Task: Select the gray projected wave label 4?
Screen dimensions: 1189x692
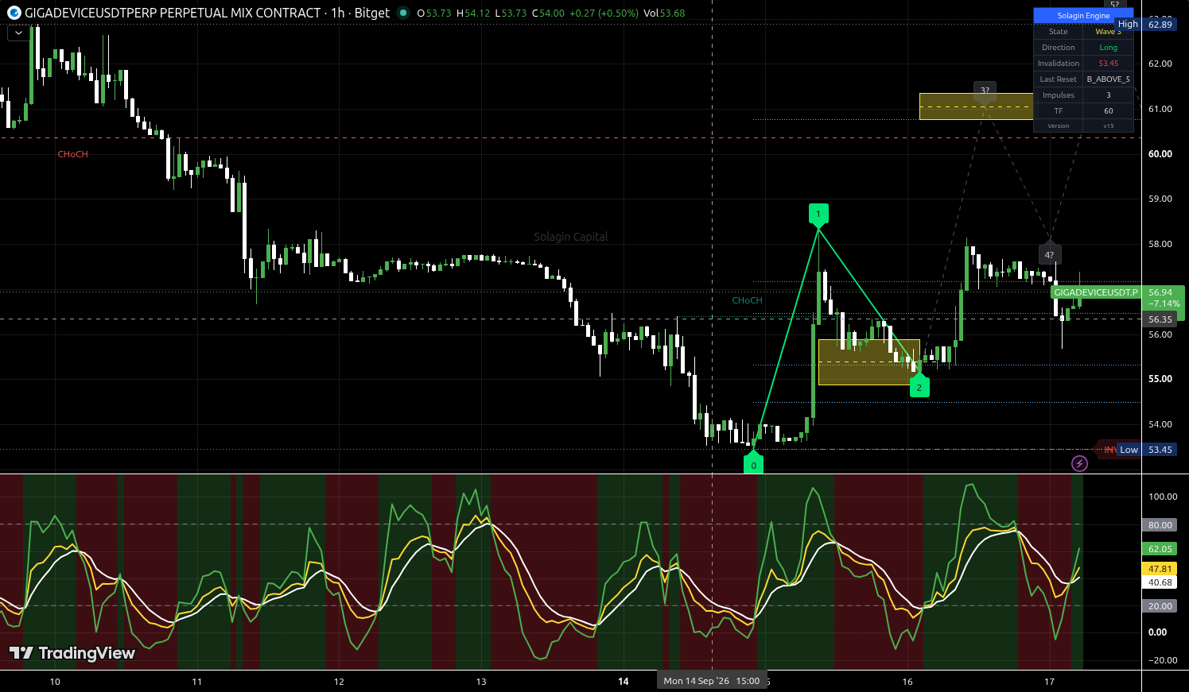Action: [1050, 254]
